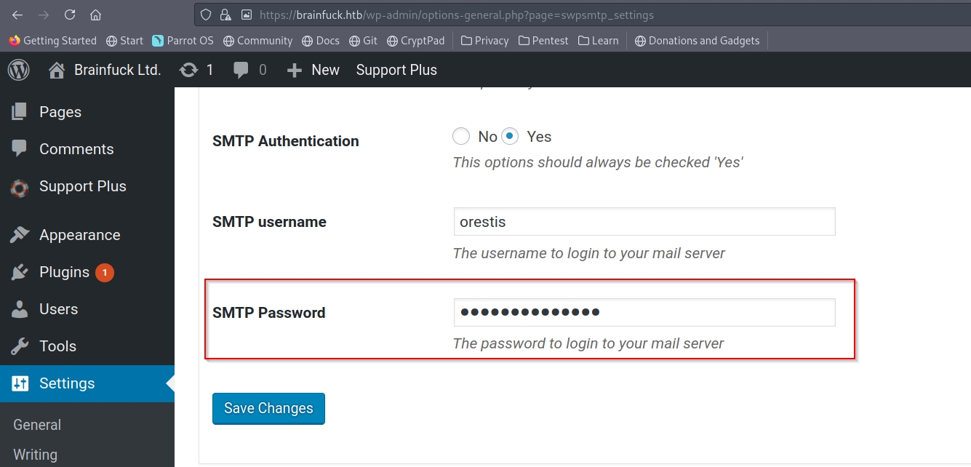Go to the browser home page icon
The height and width of the screenshot is (467, 971).
95,15
